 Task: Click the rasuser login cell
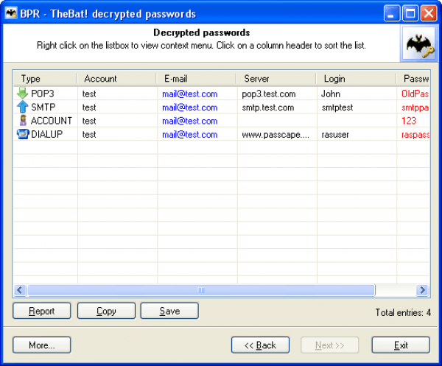[335, 135]
